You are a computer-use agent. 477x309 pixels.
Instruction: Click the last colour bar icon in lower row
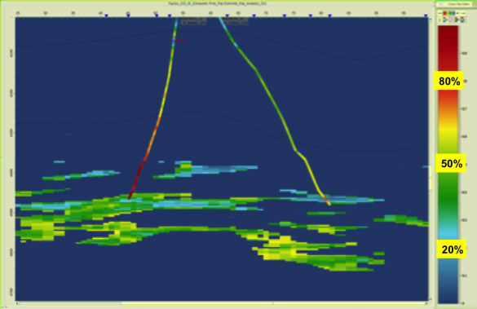[462, 20]
